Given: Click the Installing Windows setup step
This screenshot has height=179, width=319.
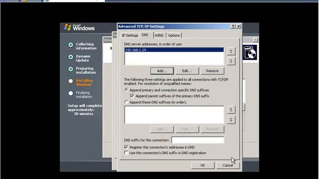Looking at the screenshot, I should (84, 83).
